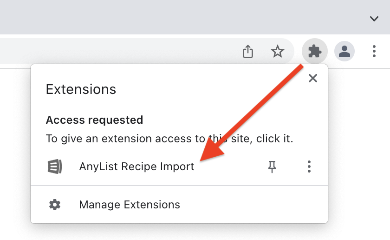Pin AnyList Recipe Import to toolbar
Image resolution: width=390 pixels, height=240 pixels.
pyautogui.click(x=273, y=167)
